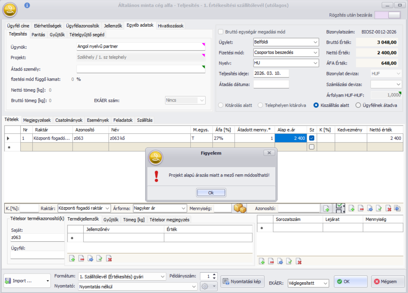Click into the Átadás dátuma field
The height and width of the screenshot is (293, 408).
coord(271,84)
